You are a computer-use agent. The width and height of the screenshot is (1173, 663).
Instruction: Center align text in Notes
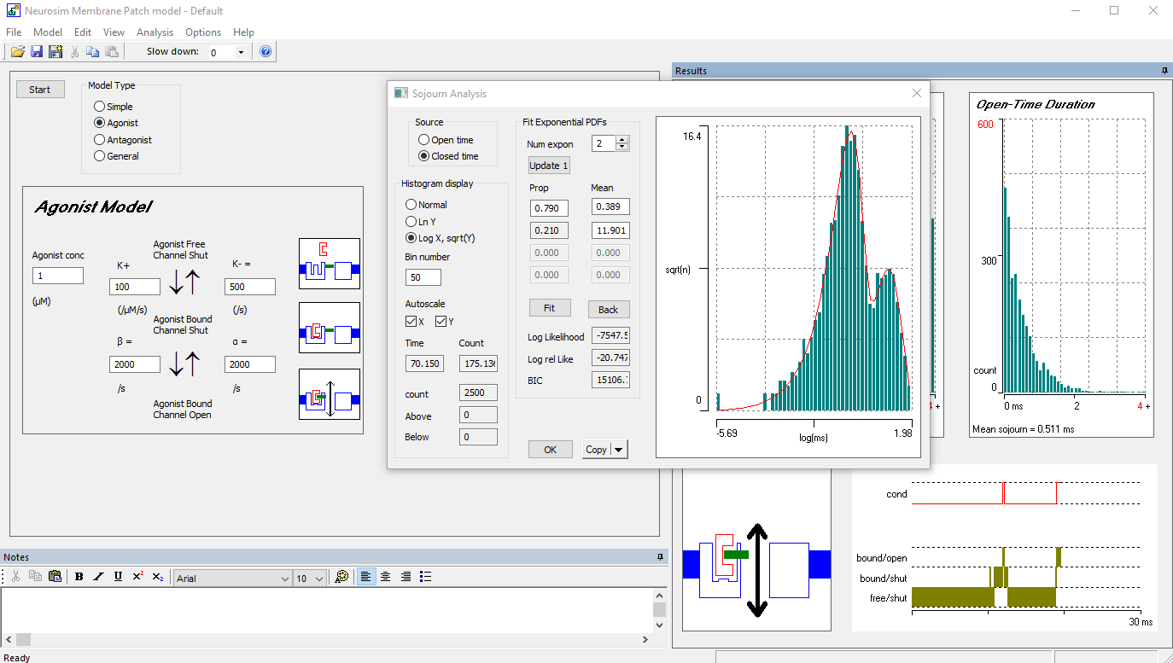[x=386, y=577]
